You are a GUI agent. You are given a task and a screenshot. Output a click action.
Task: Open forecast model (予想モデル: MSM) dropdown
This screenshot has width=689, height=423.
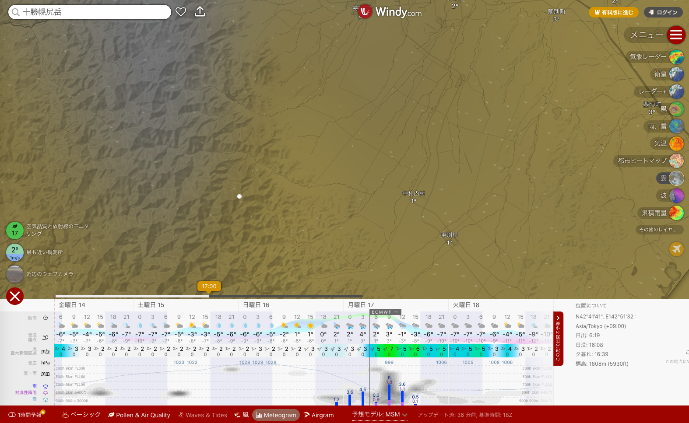click(x=380, y=415)
